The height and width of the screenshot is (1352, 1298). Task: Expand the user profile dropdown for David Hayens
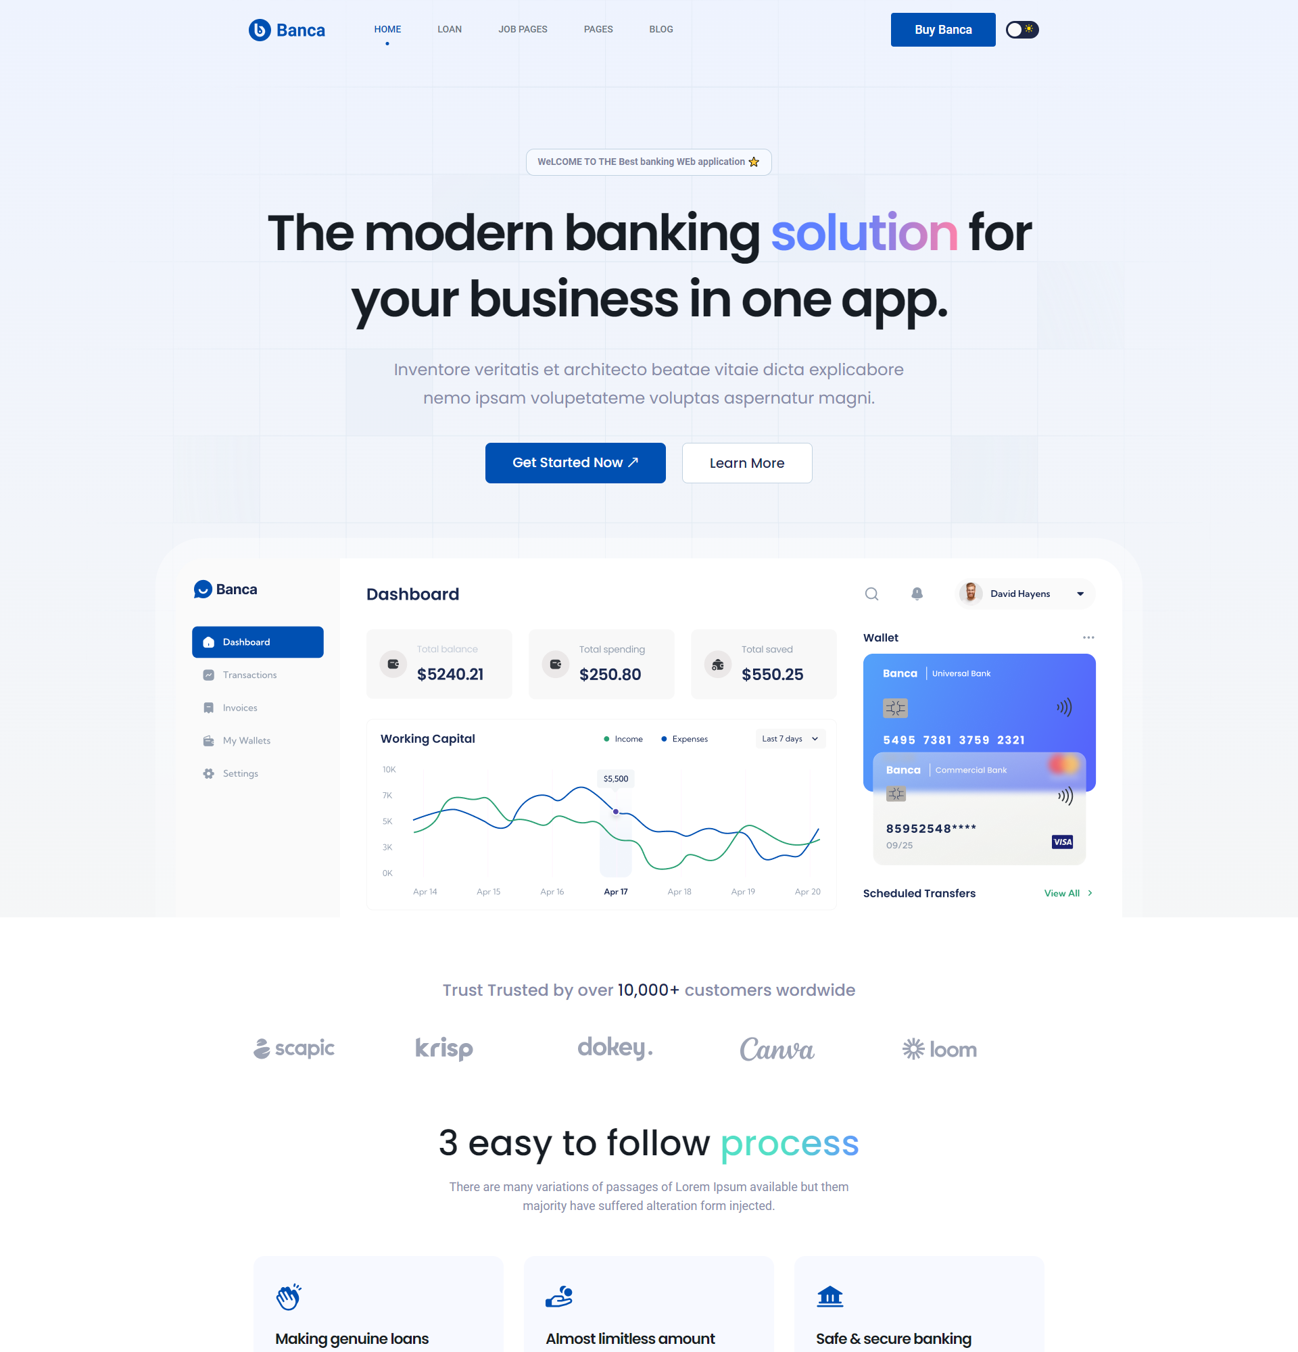point(1081,593)
